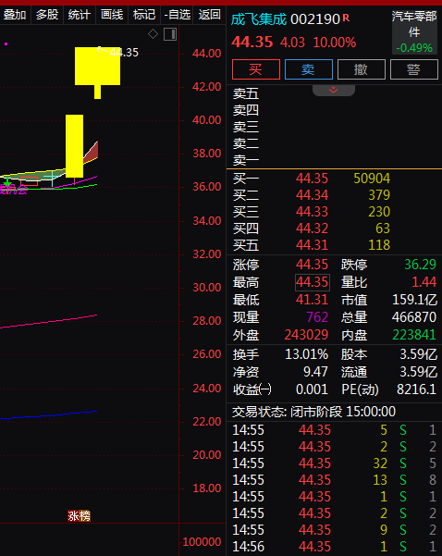Click the 量比 value 1.44
This screenshot has height=556, width=442.
click(424, 282)
